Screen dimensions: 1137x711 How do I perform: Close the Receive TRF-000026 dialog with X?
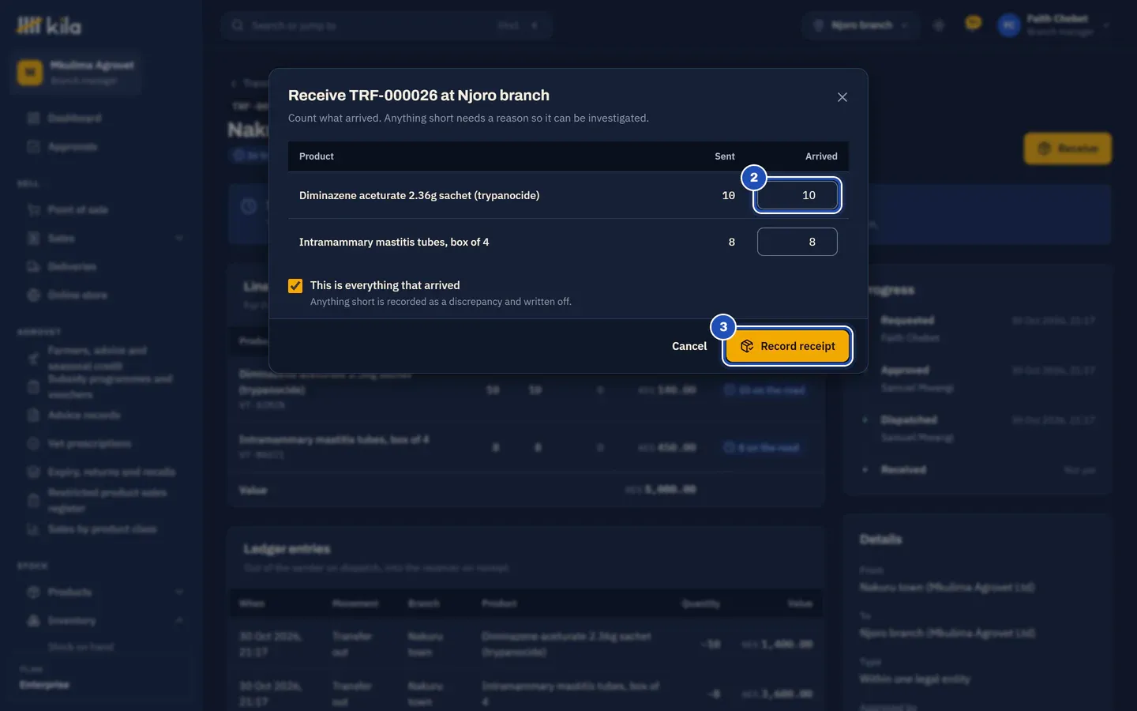842,97
